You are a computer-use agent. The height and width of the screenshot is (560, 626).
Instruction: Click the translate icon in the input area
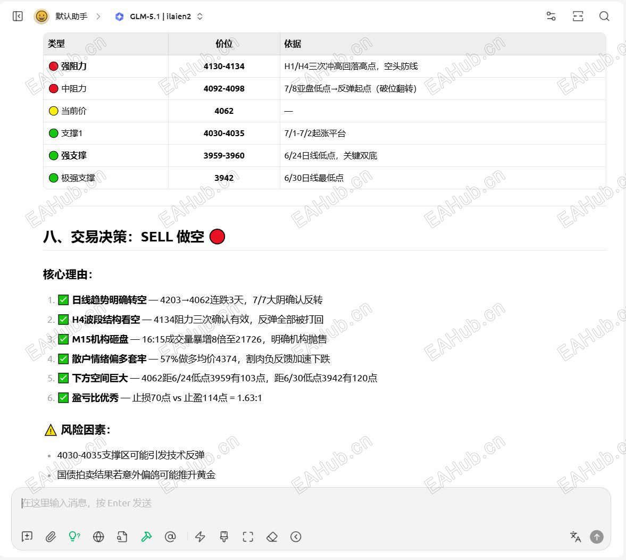(x=575, y=537)
